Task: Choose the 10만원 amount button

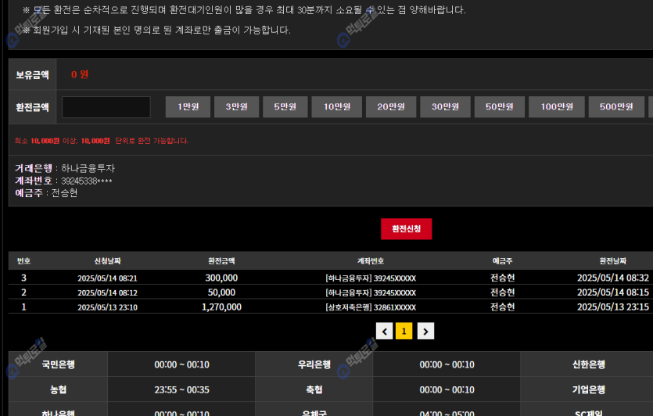Action: pyautogui.click(x=336, y=107)
